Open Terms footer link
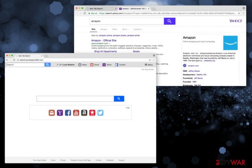 click(x=53, y=160)
